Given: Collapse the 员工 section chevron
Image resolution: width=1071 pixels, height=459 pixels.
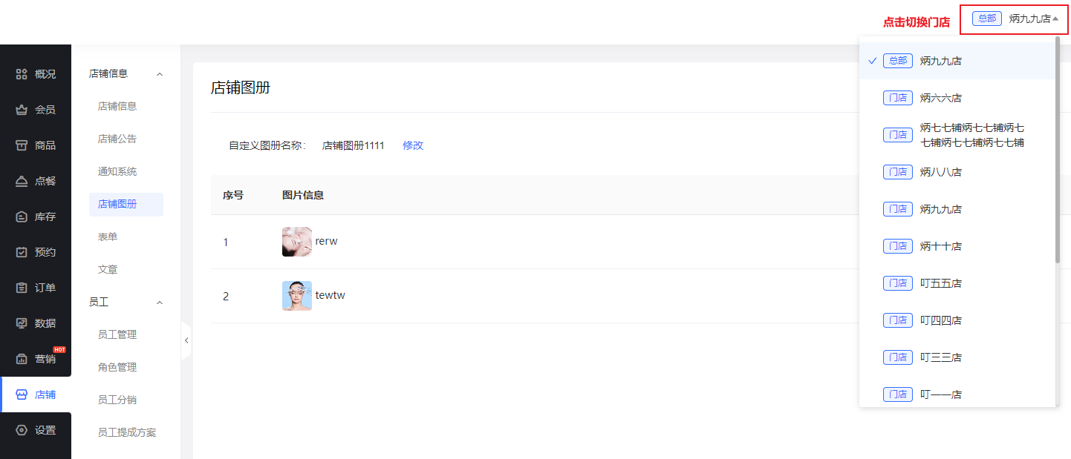Looking at the screenshot, I should 159,303.
